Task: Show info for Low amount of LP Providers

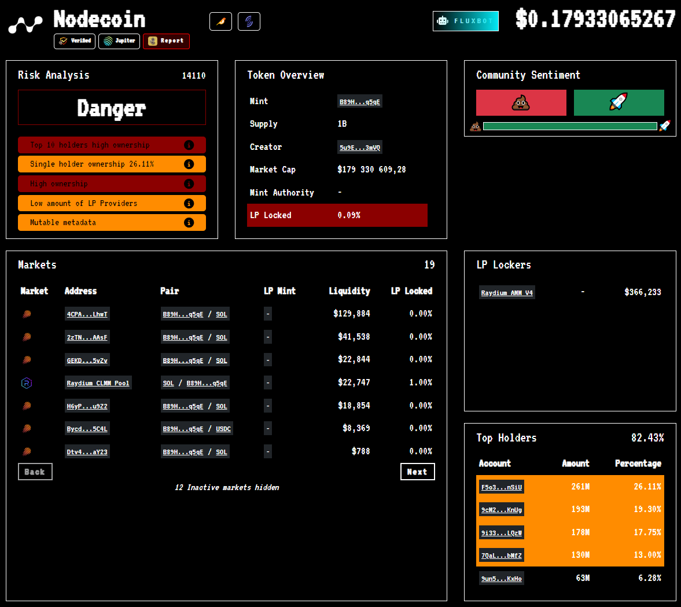Action: click(x=189, y=203)
